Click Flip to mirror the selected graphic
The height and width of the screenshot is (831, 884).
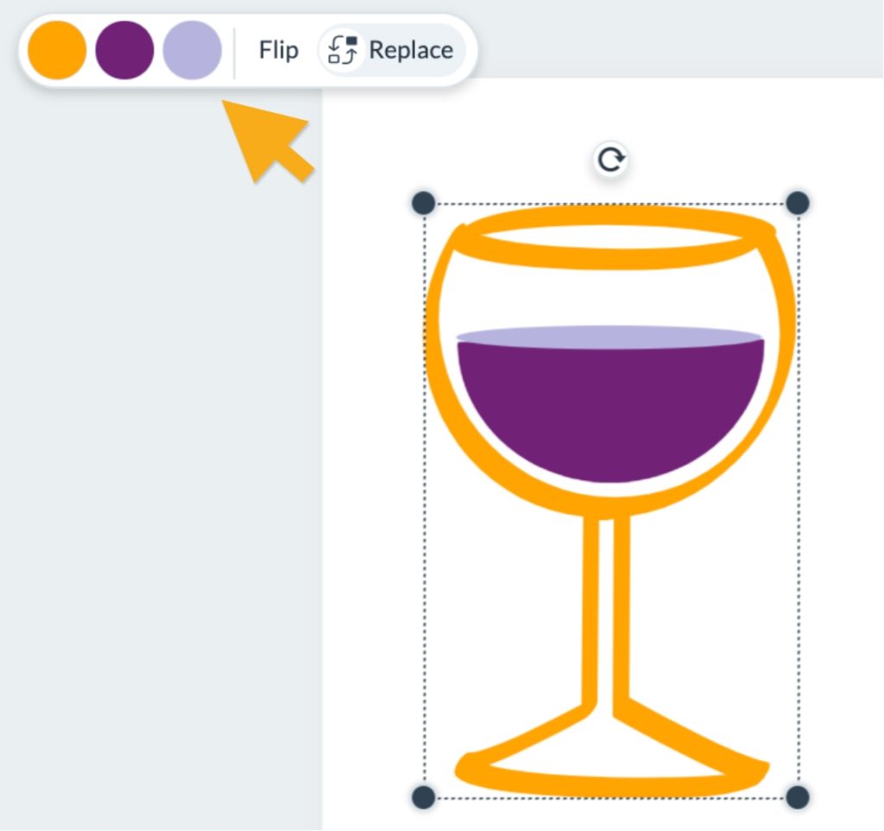(277, 50)
